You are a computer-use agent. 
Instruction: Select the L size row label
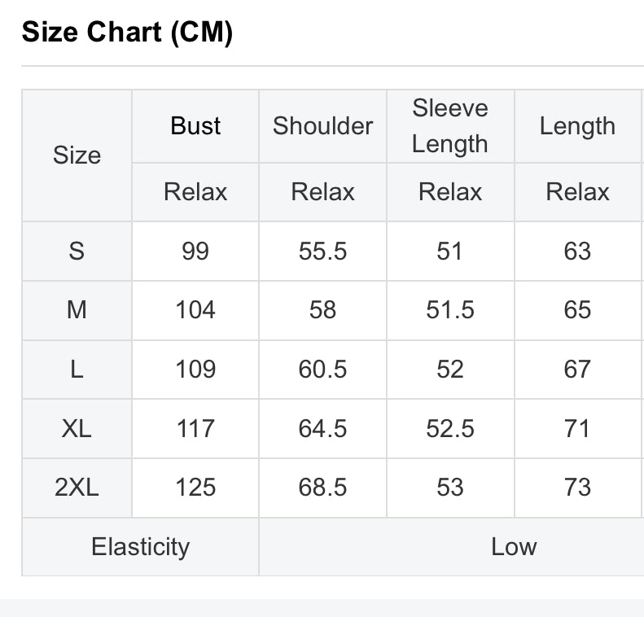point(77,370)
